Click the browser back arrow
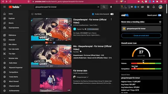This screenshot has height=94, width=168. click(x=3, y=2)
